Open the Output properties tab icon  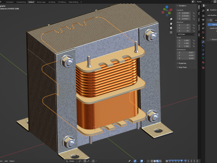tap(203, 20)
